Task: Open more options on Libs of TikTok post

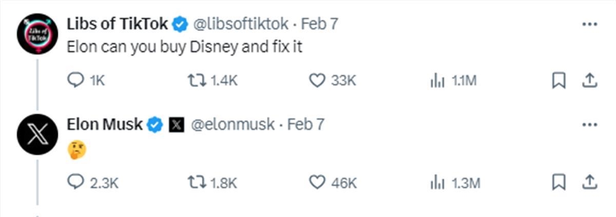Action: (x=589, y=24)
